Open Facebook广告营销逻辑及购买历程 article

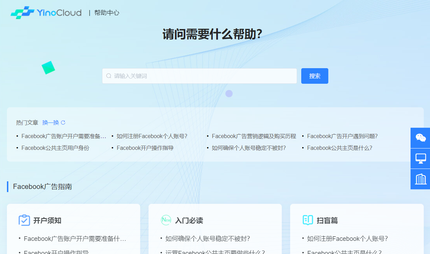coord(254,136)
